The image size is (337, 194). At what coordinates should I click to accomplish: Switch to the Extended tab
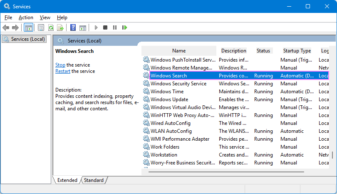pyautogui.click(x=67, y=180)
